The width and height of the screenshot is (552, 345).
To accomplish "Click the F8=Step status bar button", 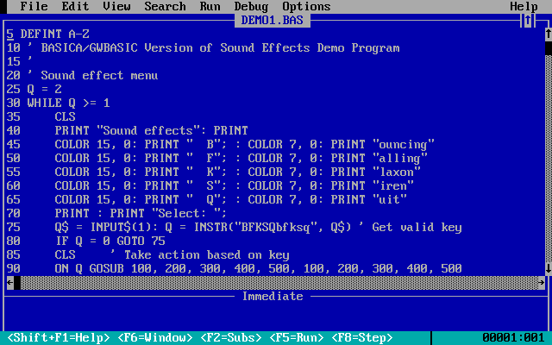I will point(362,338).
